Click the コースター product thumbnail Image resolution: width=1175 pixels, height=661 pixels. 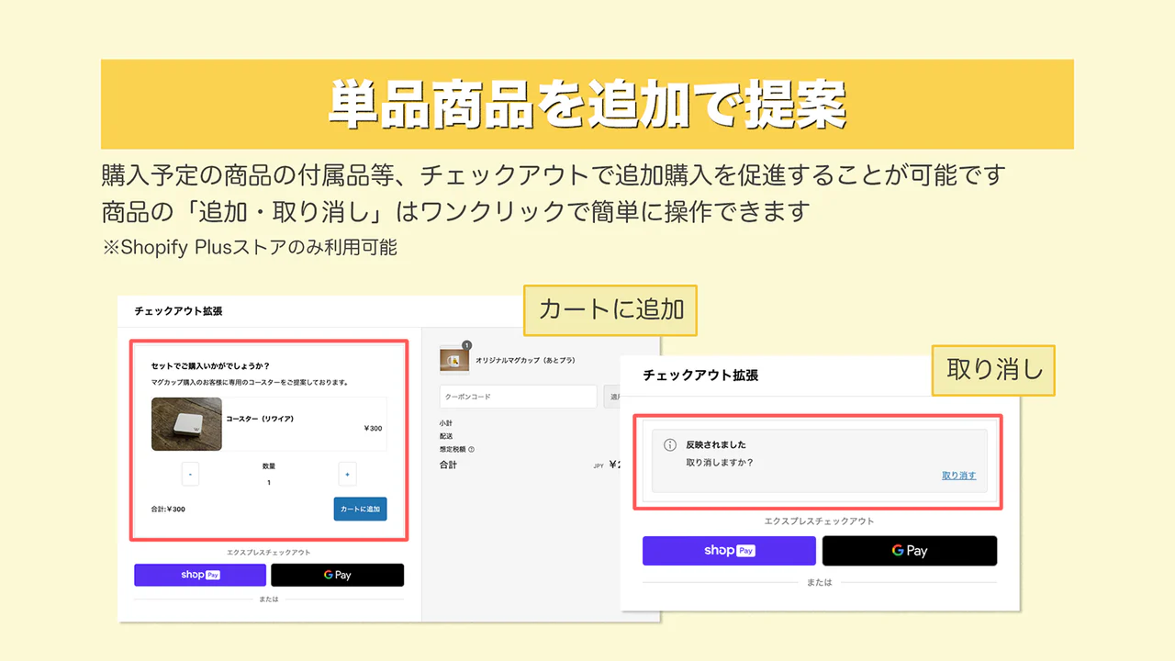point(186,423)
